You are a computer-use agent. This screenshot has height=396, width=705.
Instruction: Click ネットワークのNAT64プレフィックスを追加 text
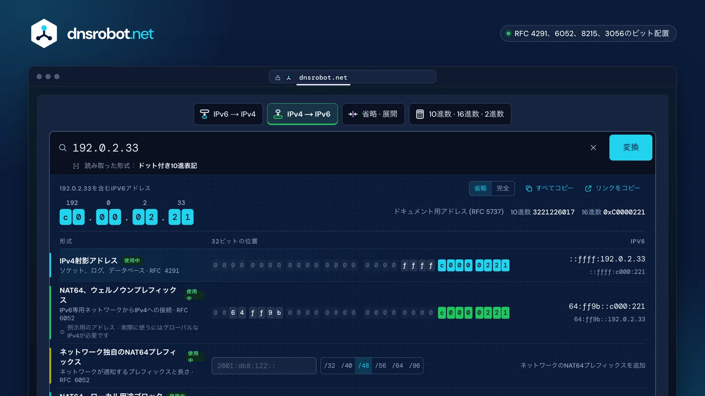pyautogui.click(x=583, y=366)
